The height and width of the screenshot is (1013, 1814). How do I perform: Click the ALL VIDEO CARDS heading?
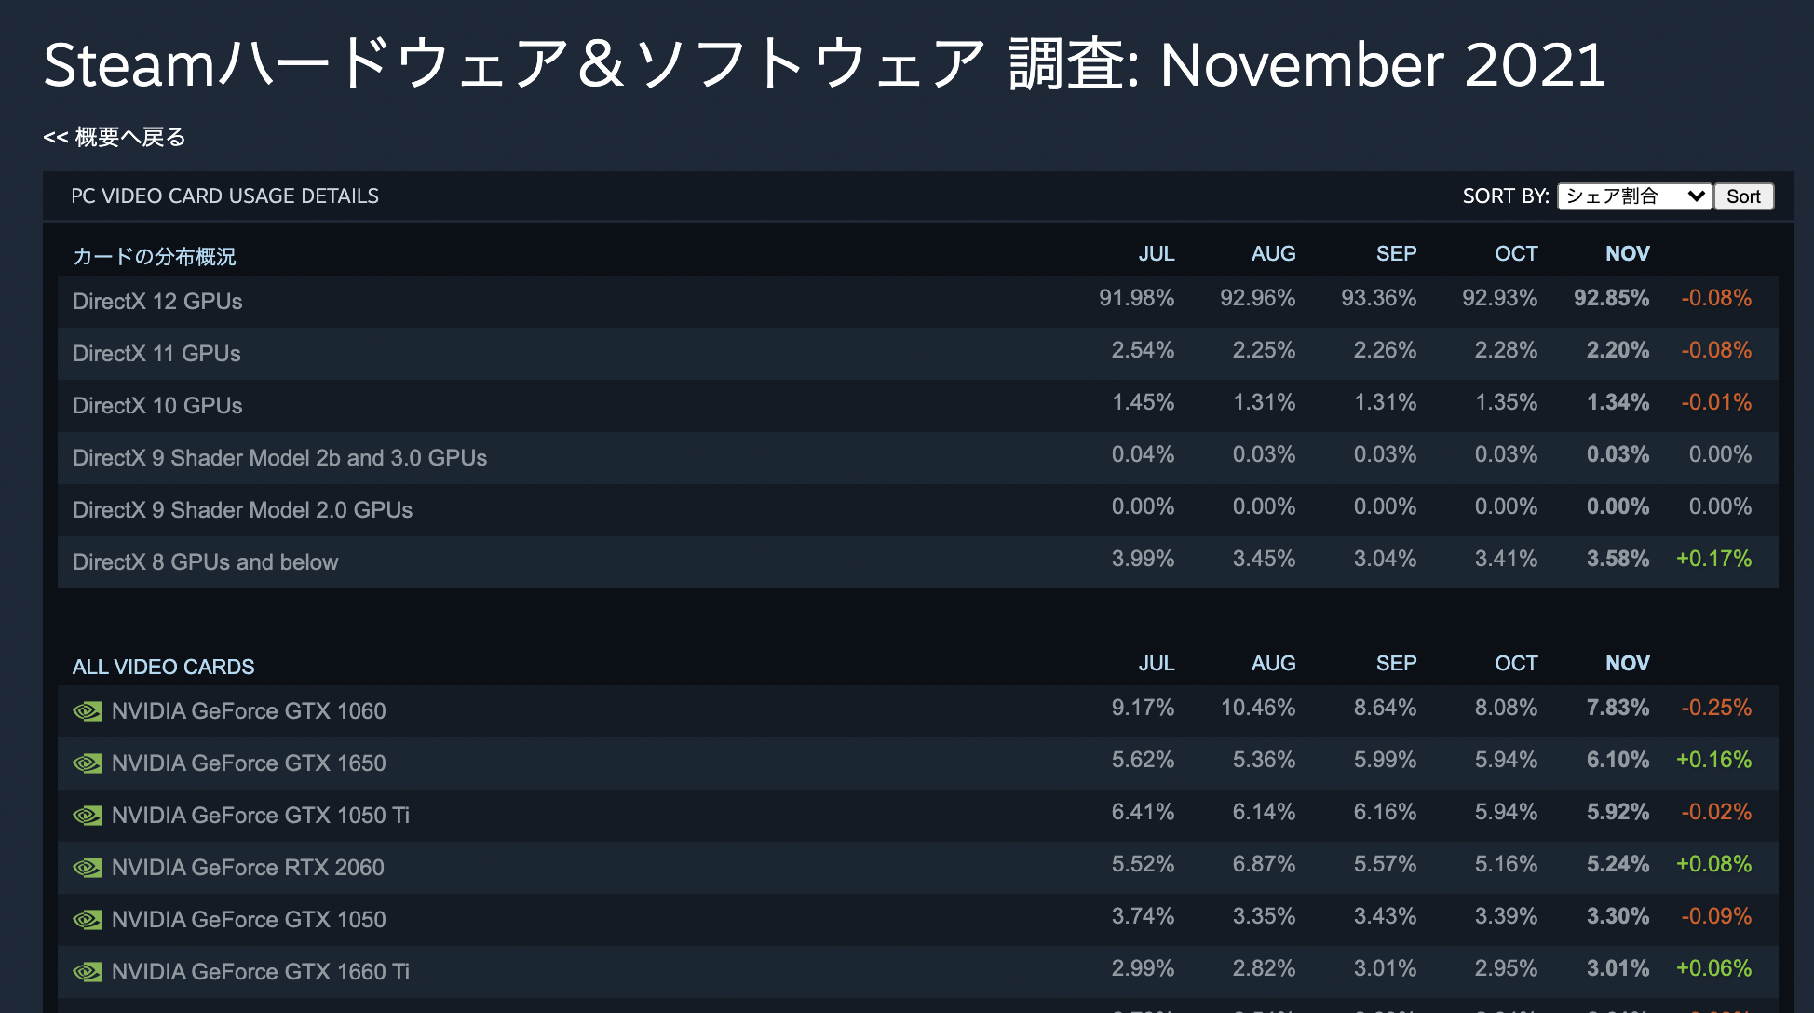point(163,667)
